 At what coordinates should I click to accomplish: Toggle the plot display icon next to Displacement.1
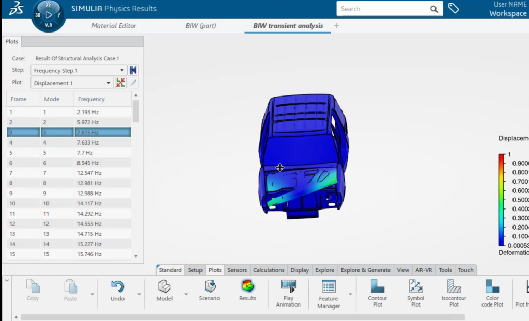pyautogui.click(x=120, y=83)
